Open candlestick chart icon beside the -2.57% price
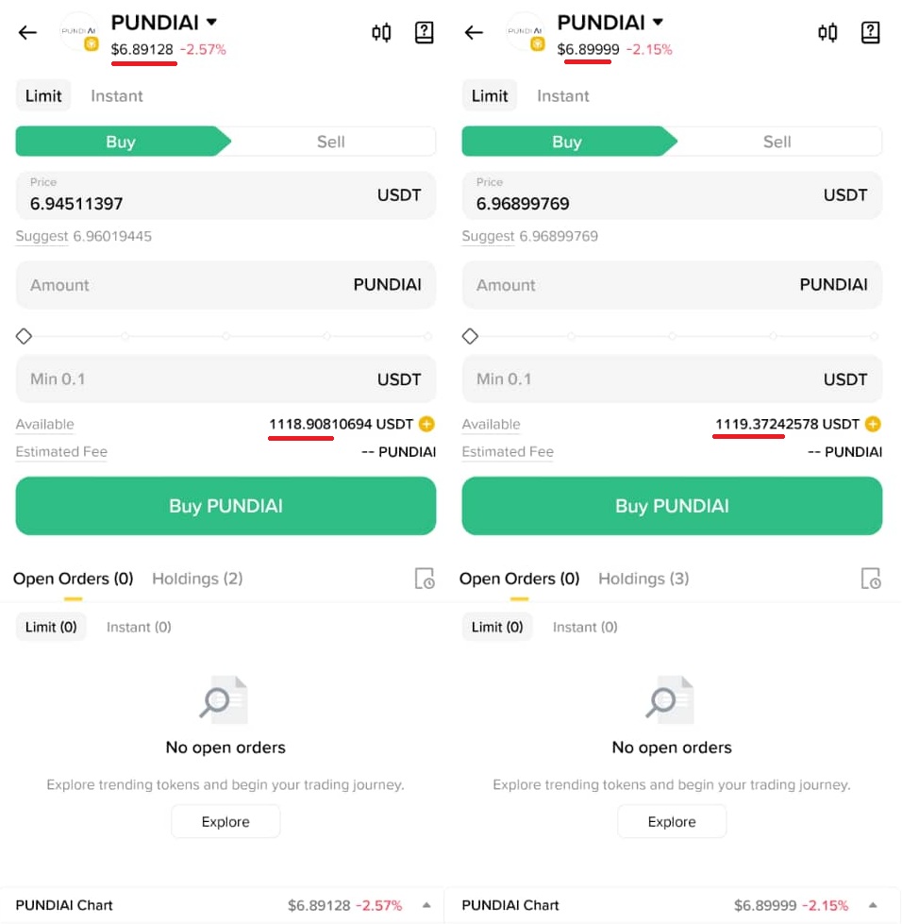 click(x=381, y=33)
